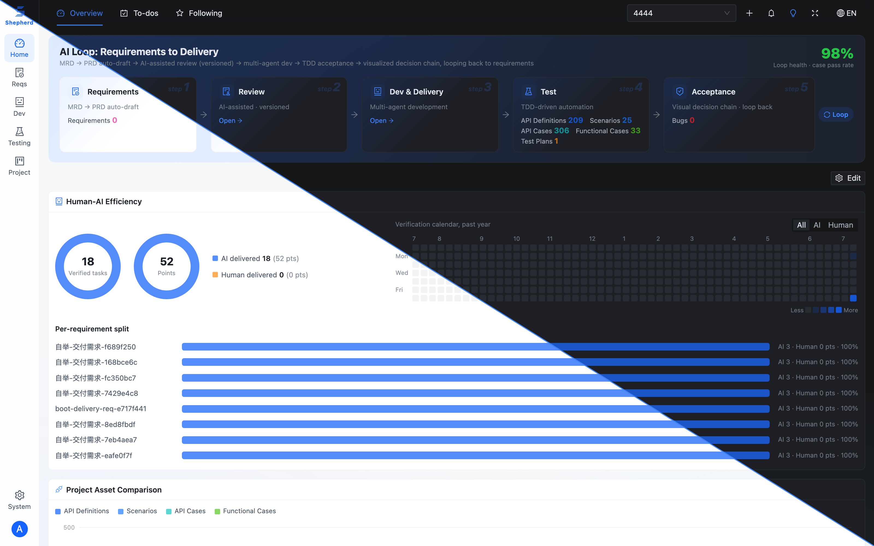874x546 pixels.
Task: Select the AI calendar filter
Action: click(x=817, y=225)
